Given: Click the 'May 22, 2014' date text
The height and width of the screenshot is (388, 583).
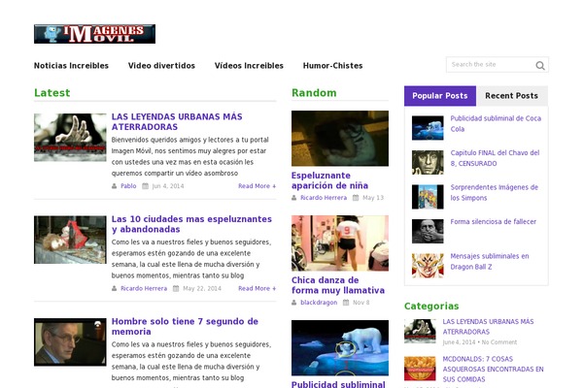Looking at the screenshot, I should click(202, 288).
